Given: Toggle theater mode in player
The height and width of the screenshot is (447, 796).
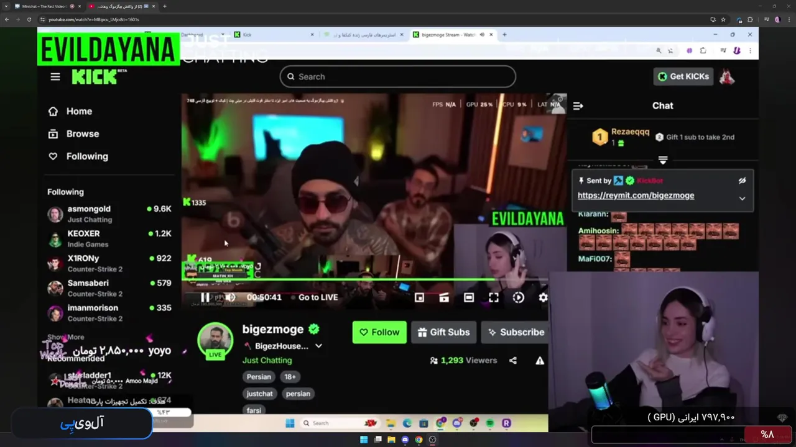Looking at the screenshot, I should tap(469, 297).
